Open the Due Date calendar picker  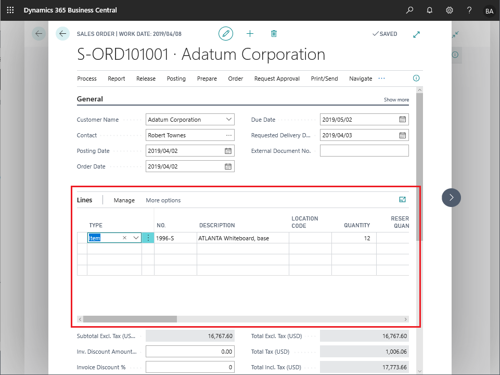coord(402,120)
